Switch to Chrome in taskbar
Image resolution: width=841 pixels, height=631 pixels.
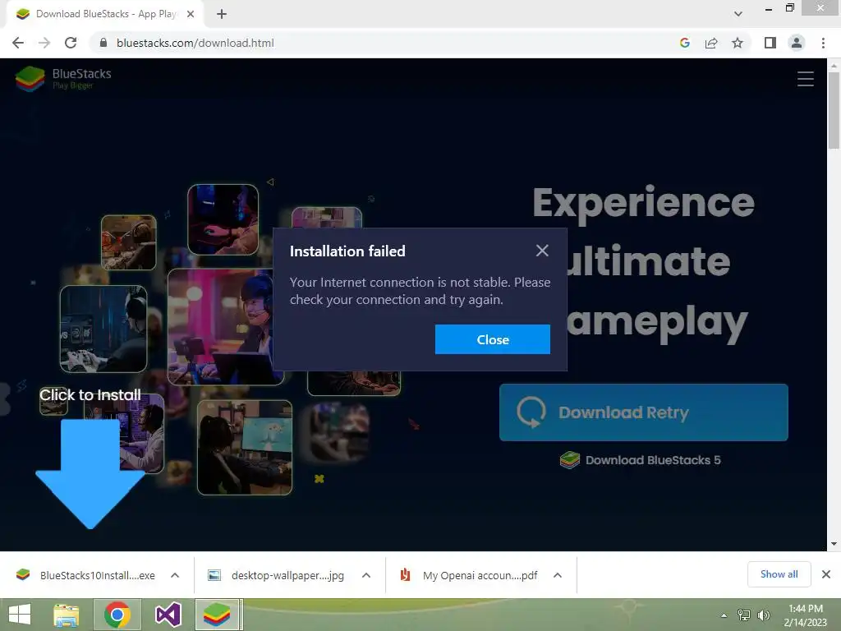point(117,615)
